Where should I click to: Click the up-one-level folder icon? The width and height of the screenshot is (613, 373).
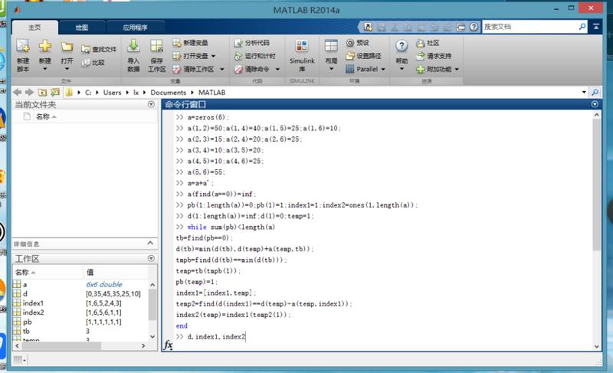point(42,92)
